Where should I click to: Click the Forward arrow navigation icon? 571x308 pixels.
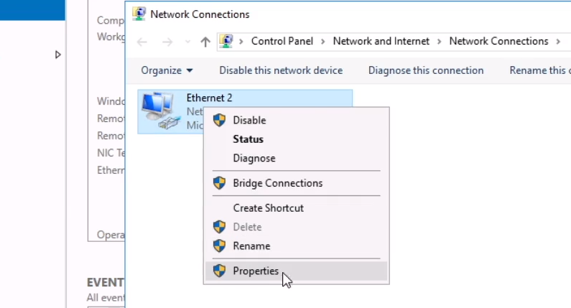pyautogui.click(x=167, y=42)
